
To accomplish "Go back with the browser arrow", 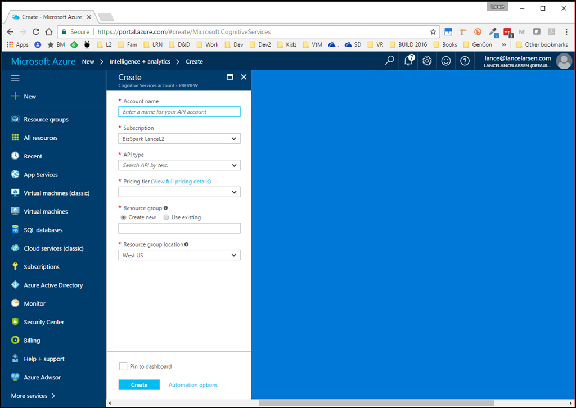I will pos(10,32).
